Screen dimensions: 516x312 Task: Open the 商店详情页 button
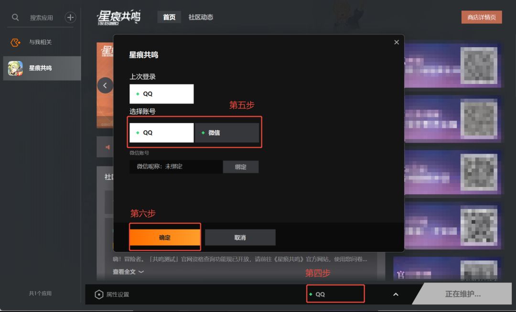482,17
